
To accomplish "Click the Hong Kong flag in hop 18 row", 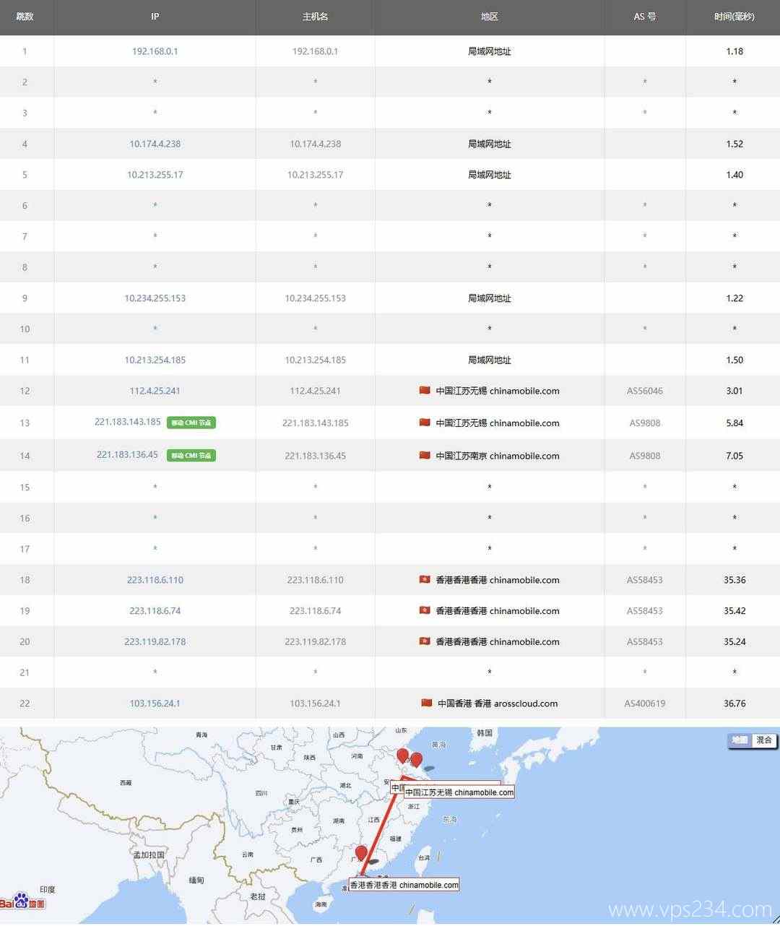I will click(x=425, y=579).
